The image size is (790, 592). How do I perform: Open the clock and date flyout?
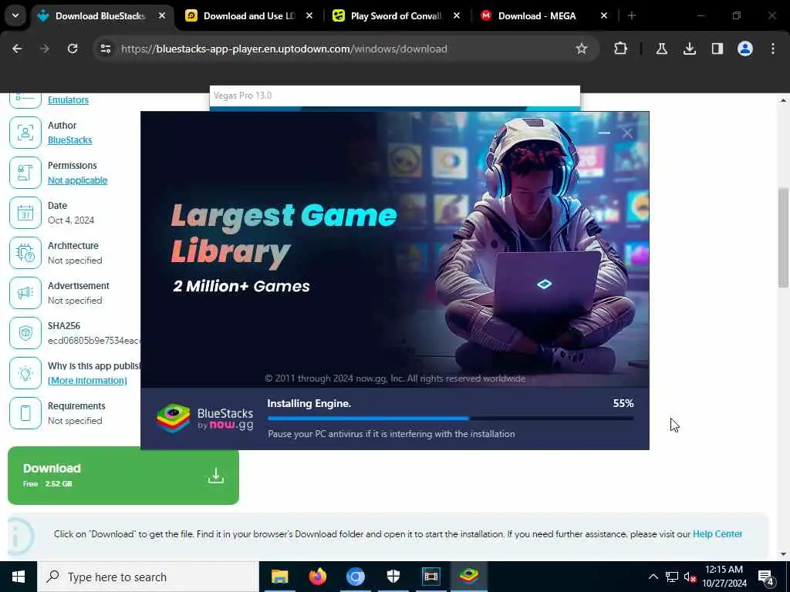click(x=724, y=577)
